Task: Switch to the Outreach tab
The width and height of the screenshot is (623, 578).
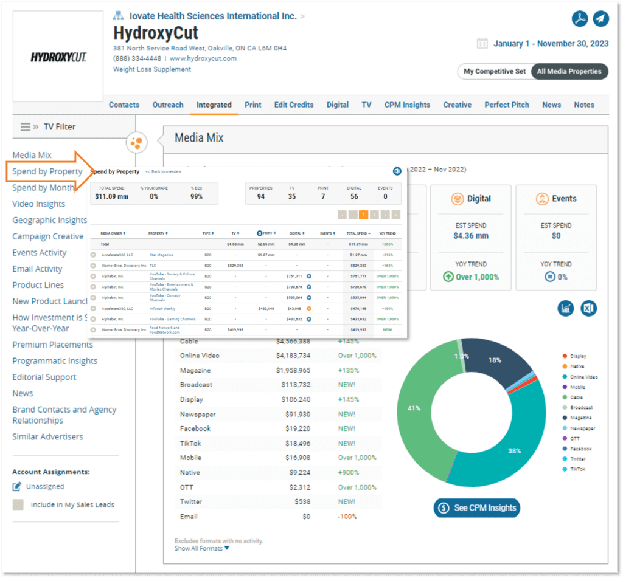Action: click(x=168, y=105)
